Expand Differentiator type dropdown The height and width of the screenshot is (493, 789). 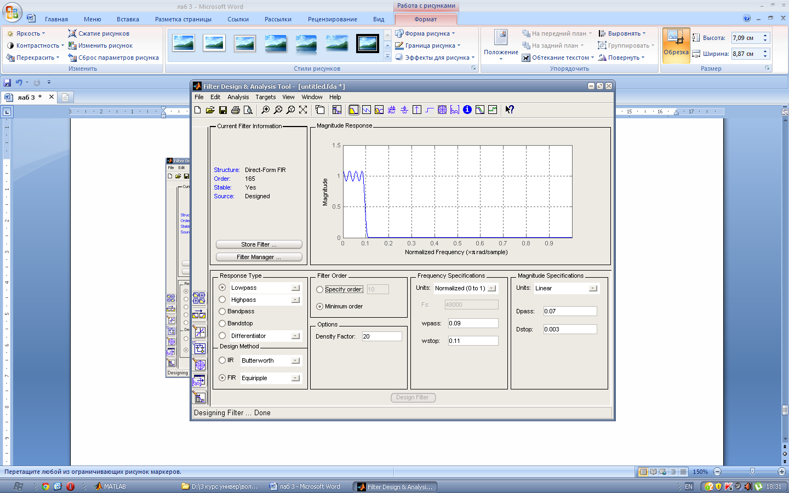(x=296, y=336)
